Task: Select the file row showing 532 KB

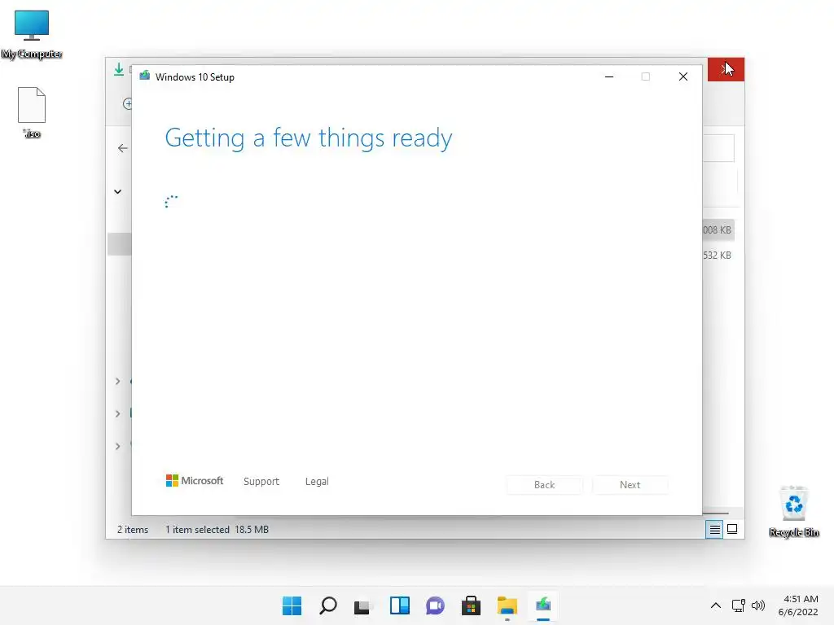Action: click(x=718, y=256)
